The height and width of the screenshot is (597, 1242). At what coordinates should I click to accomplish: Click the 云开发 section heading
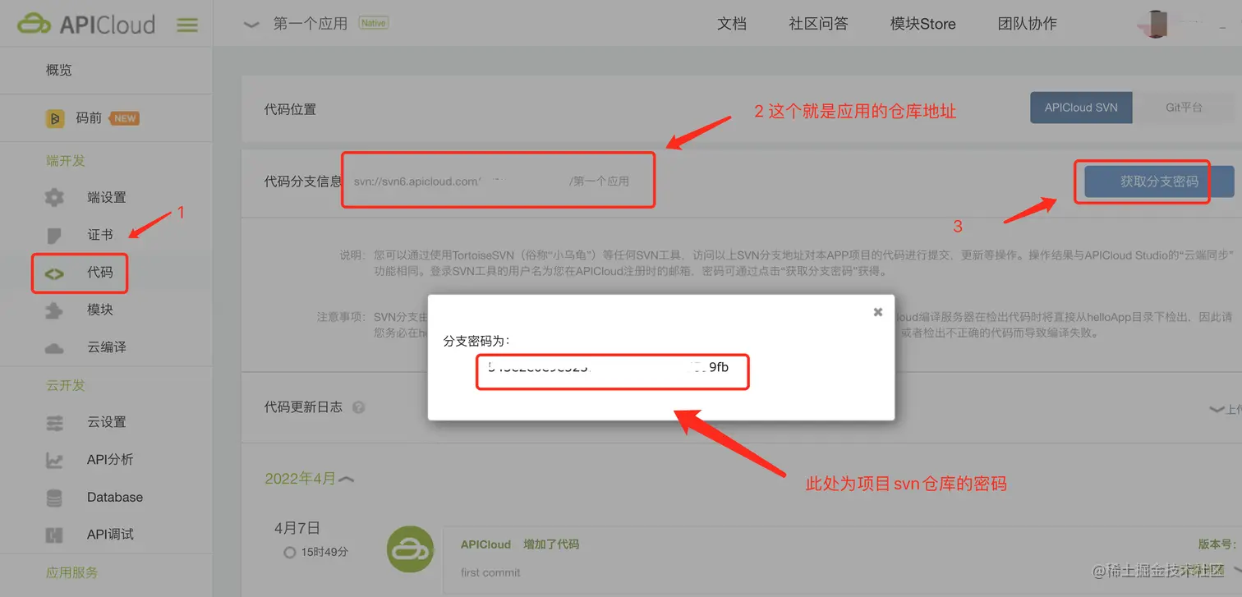click(66, 385)
